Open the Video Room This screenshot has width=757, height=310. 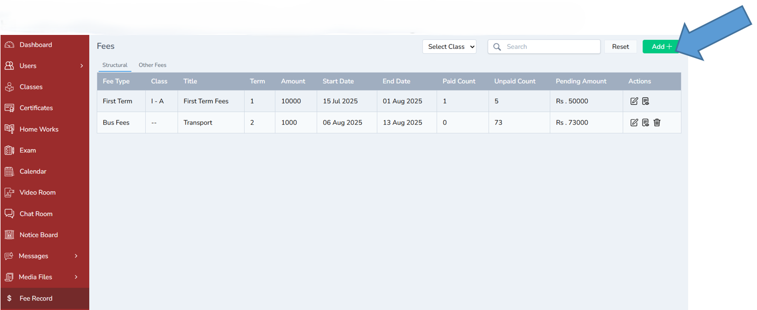[38, 192]
